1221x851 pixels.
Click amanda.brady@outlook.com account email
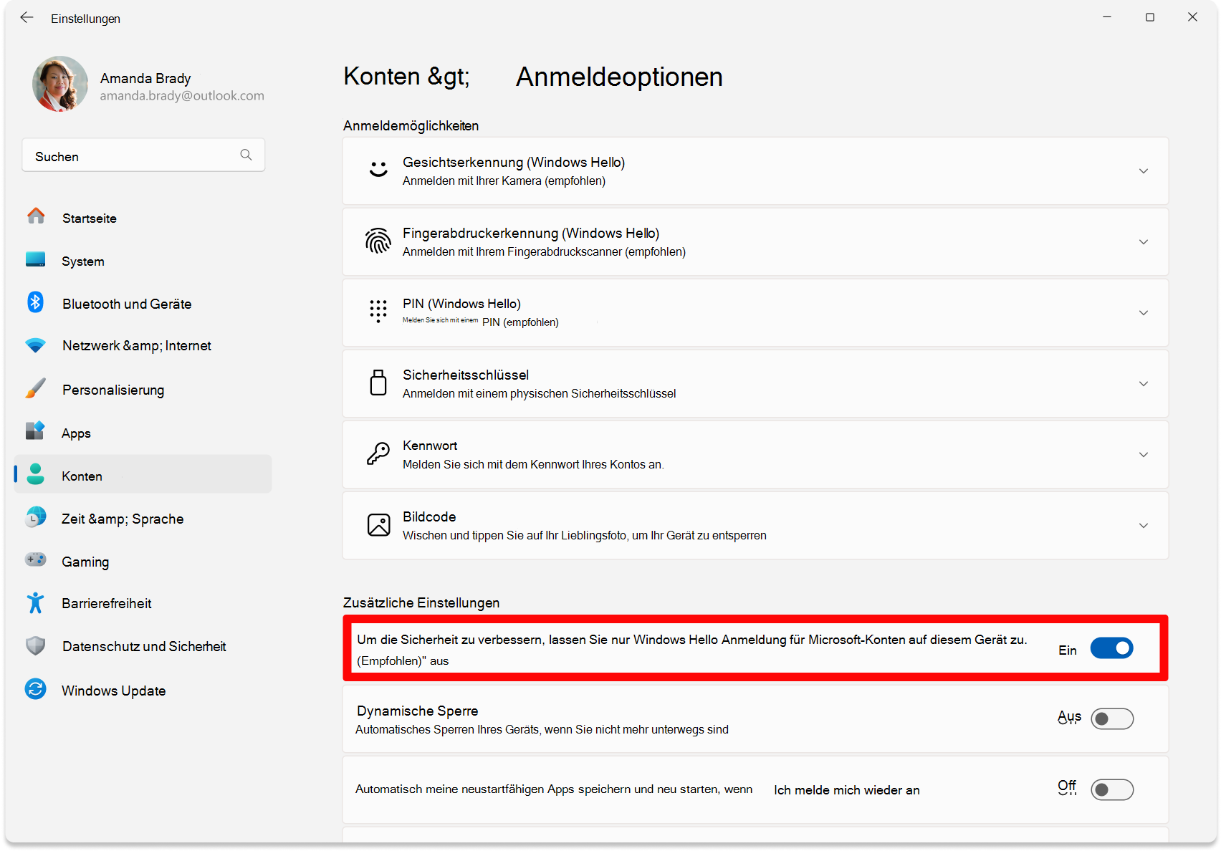click(182, 95)
